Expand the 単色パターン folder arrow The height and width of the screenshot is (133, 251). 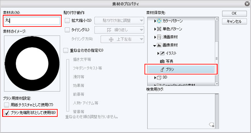point(155,29)
